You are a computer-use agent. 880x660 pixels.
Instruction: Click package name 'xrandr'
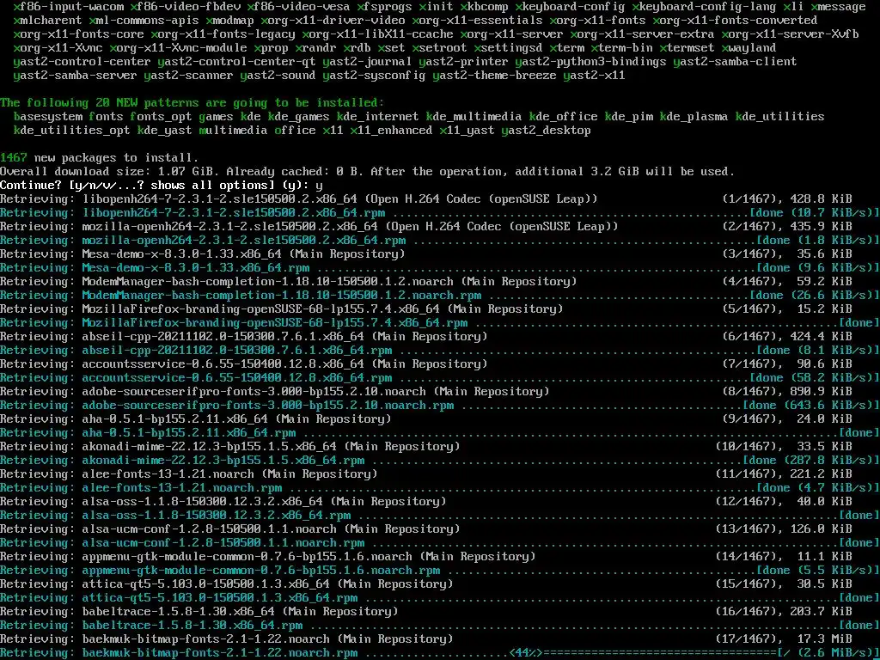point(316,48)
